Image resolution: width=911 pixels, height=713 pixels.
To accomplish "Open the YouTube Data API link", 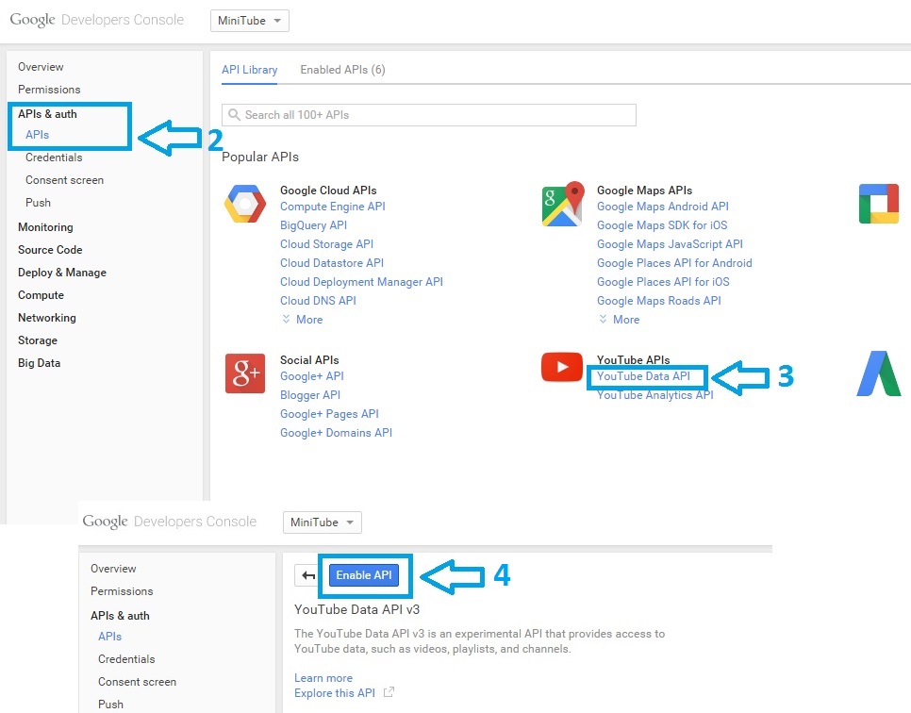I will click(643, 376).
